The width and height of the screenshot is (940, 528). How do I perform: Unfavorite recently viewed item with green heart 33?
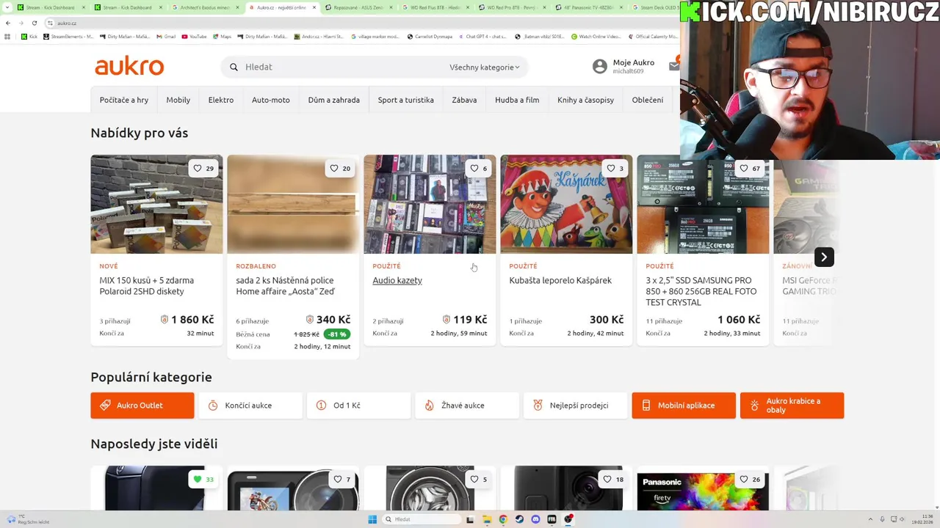(203, 480)
